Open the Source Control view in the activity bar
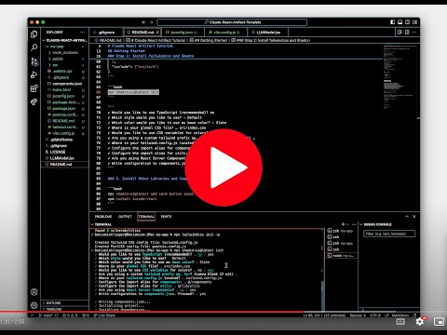Screen dimensions: 447x335 [x=34, y=61]
